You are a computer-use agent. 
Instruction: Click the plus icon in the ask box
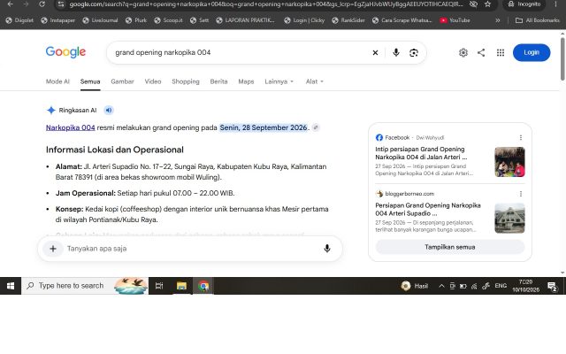point(53,249)
